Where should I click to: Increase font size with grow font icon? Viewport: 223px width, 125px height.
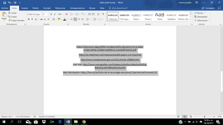[51, 14]
